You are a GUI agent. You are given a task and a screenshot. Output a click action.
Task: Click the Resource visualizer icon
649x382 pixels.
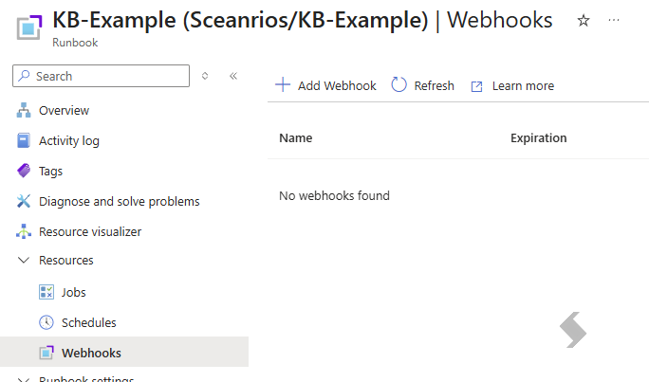click(24, 231)
